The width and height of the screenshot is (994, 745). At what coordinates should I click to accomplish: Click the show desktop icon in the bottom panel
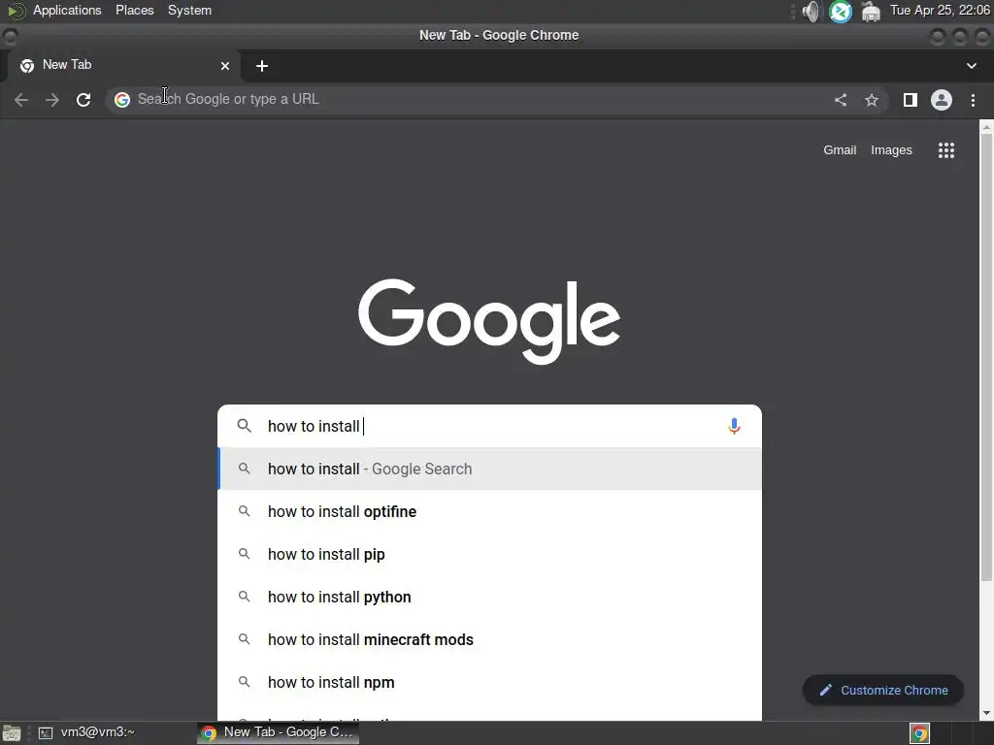(x=12, y=733)
